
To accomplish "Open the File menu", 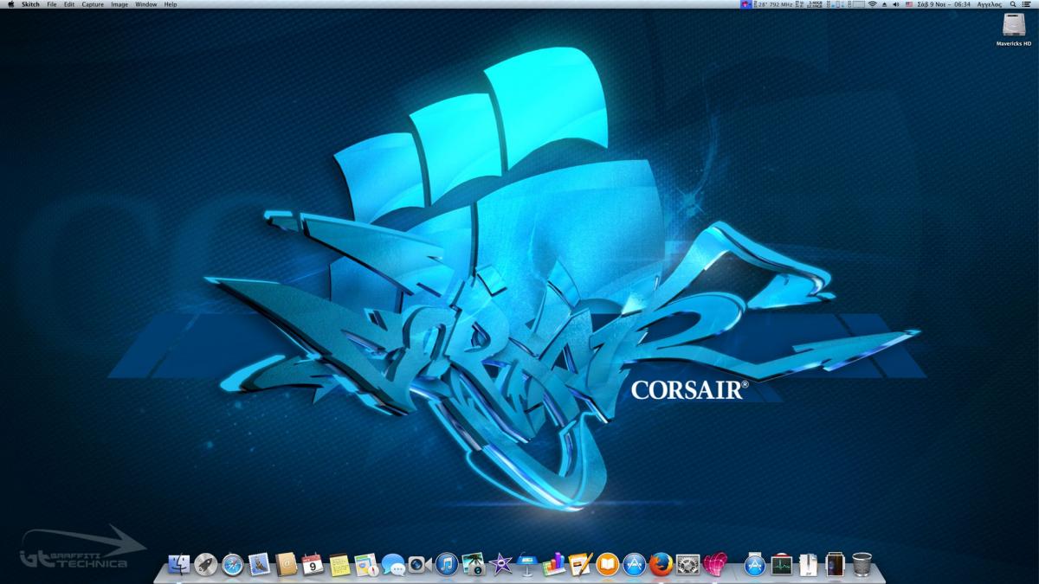I will tap(52, 4).
